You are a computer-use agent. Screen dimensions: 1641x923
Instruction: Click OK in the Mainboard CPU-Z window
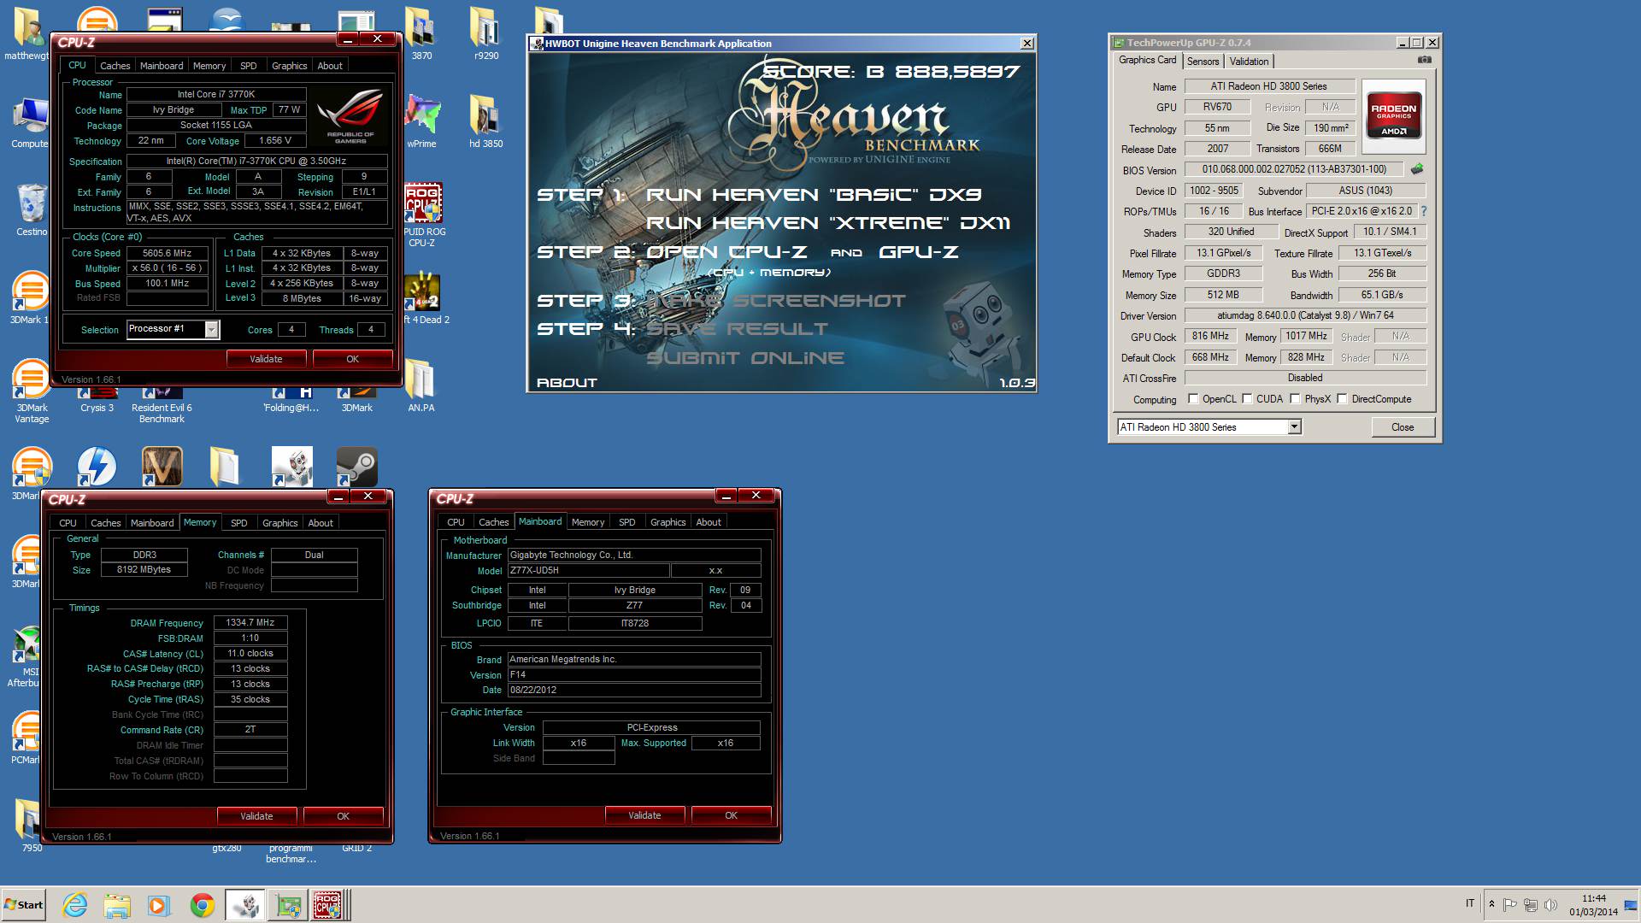(x=731, y=815)
